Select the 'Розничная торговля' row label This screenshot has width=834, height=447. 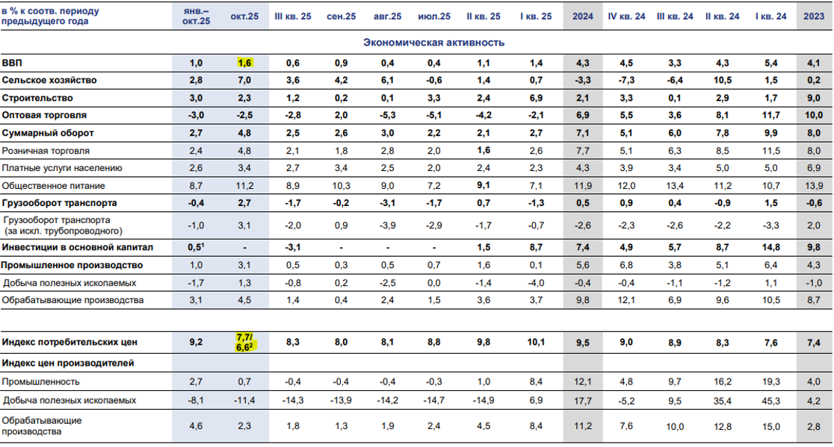pos(49,150)
